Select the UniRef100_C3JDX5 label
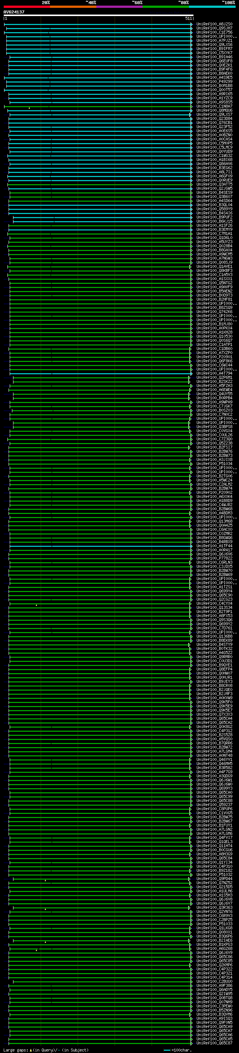239x1053 pixels. point(214,567)
